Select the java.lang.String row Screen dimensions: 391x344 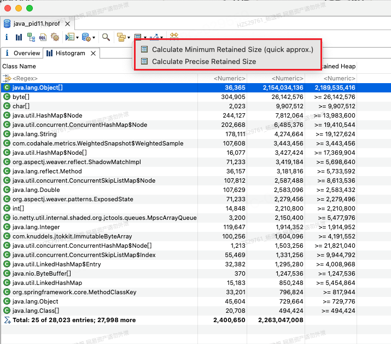[x=196, y=134]
